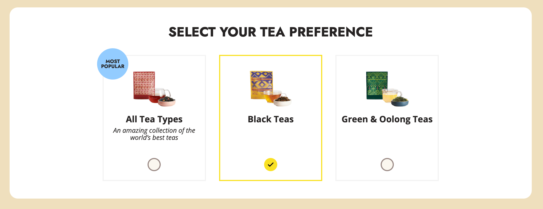Click the amazing collection description text
Viewport: 543px width, 209px height.
point(154,134)
